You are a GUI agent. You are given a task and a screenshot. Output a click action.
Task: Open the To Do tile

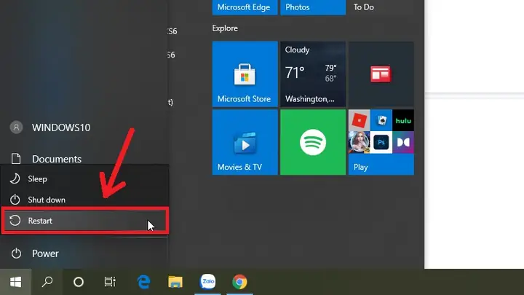[381, 7]
